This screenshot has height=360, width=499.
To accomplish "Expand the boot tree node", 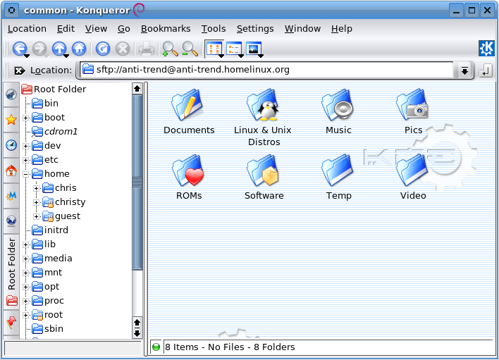I will tap(26, 118).
